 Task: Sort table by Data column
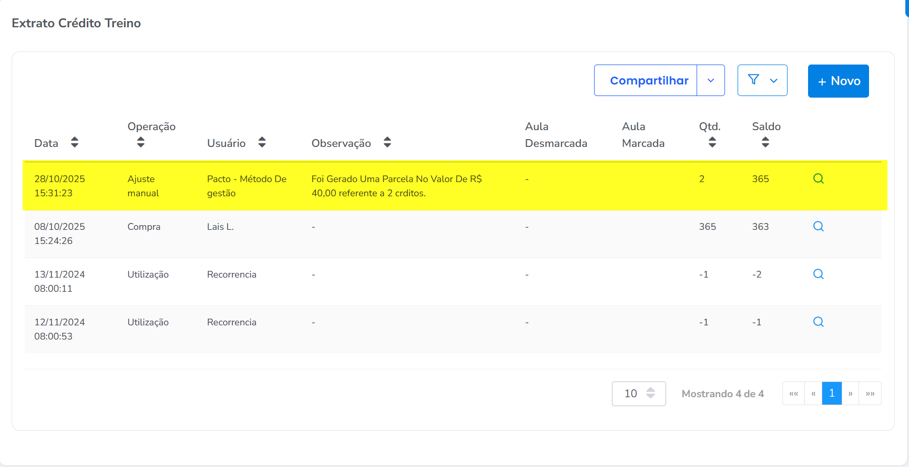[75, 143]
